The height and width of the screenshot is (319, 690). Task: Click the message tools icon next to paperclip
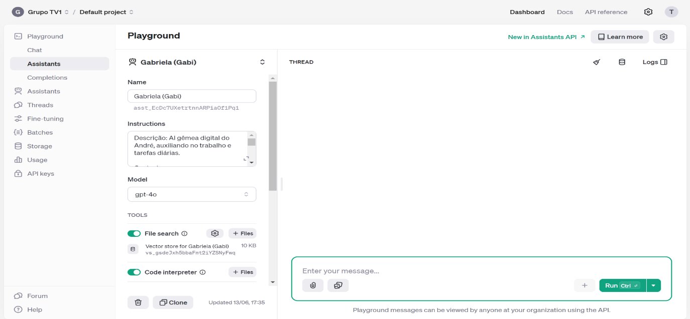[338, 285]
